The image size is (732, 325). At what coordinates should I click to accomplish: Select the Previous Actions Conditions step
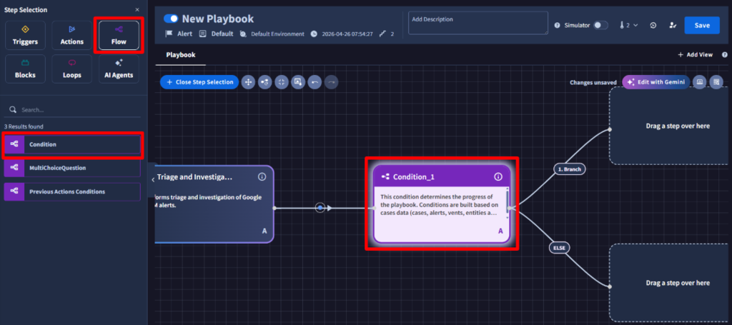[72, 191]
